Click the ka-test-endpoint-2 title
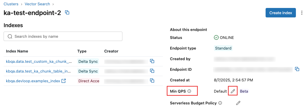Screen dimensions: 306x110 (x=32, y=13)
